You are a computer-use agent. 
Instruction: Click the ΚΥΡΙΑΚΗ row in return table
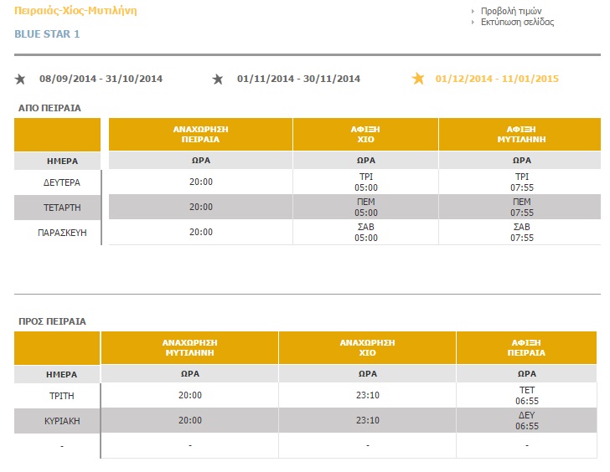point(57,420)
